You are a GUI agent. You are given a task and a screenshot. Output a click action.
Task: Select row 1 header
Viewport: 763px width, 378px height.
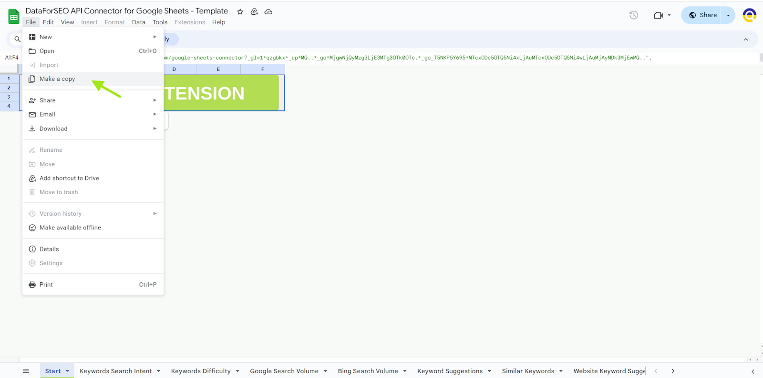(9, 79)
